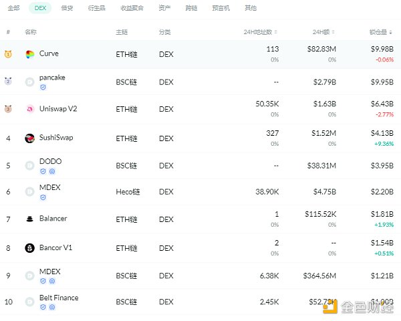Sort by 24H地址数 column arrows
Viewport: 401px width, 321px height.
point(276,32)
